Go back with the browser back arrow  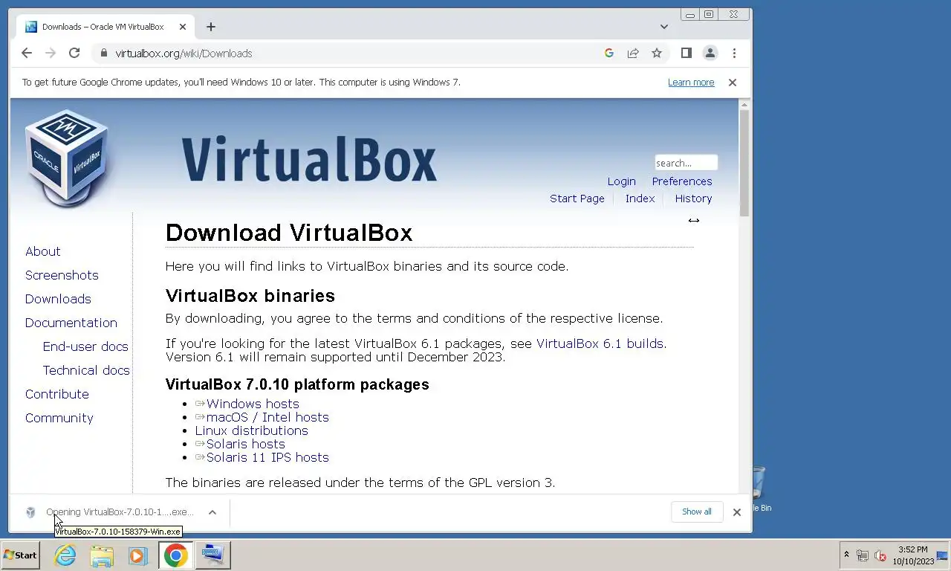27,53
